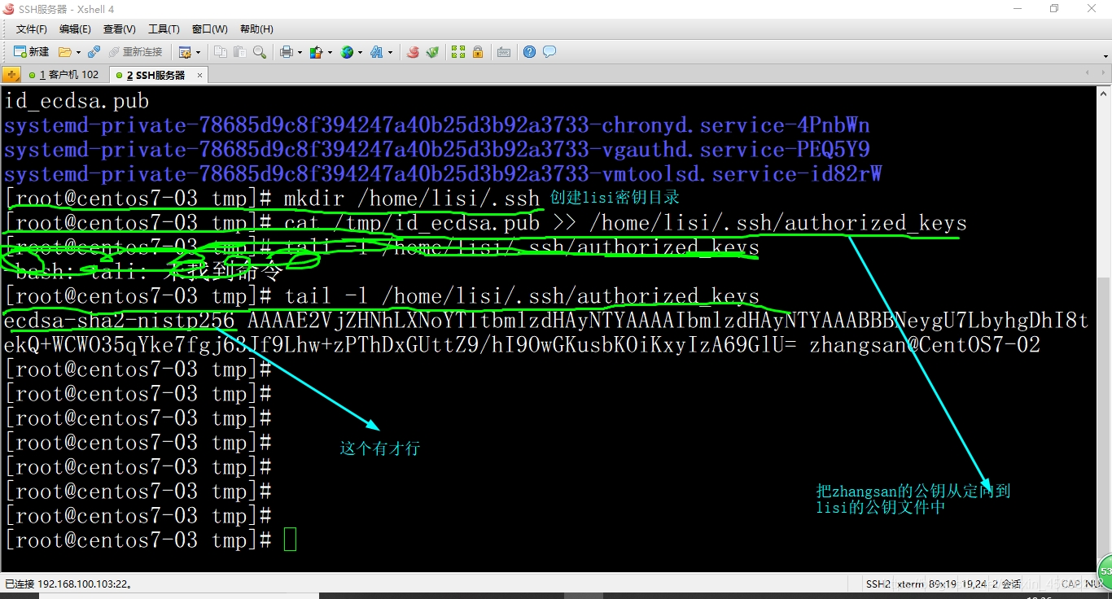Click SSH2 in the status bar

[878, 584]
